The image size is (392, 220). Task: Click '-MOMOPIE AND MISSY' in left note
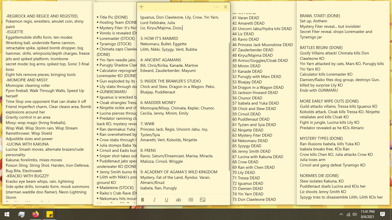click(27, 80)
